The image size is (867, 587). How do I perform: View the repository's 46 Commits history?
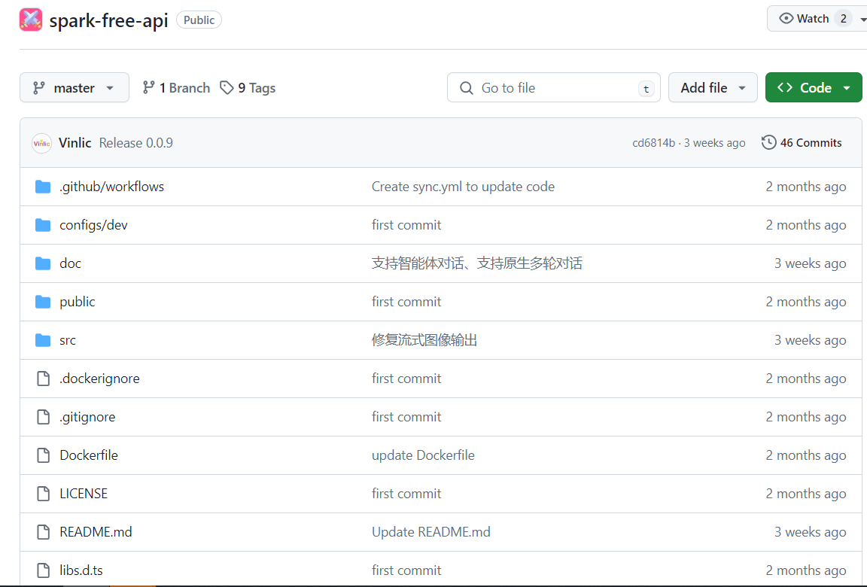point(811,142)
